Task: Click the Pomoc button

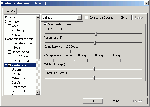Action: [139, 17]
